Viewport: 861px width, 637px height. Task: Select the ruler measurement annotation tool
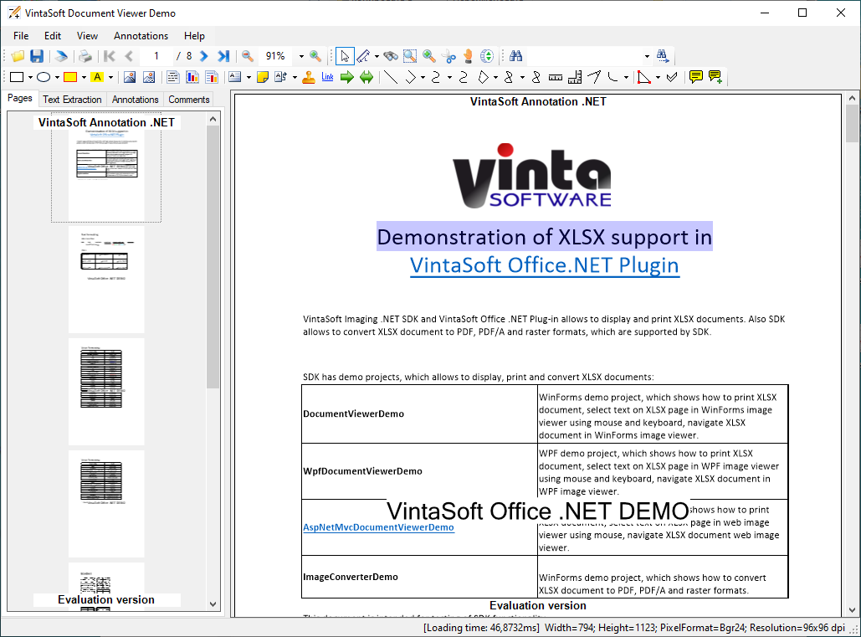point(556,78)
